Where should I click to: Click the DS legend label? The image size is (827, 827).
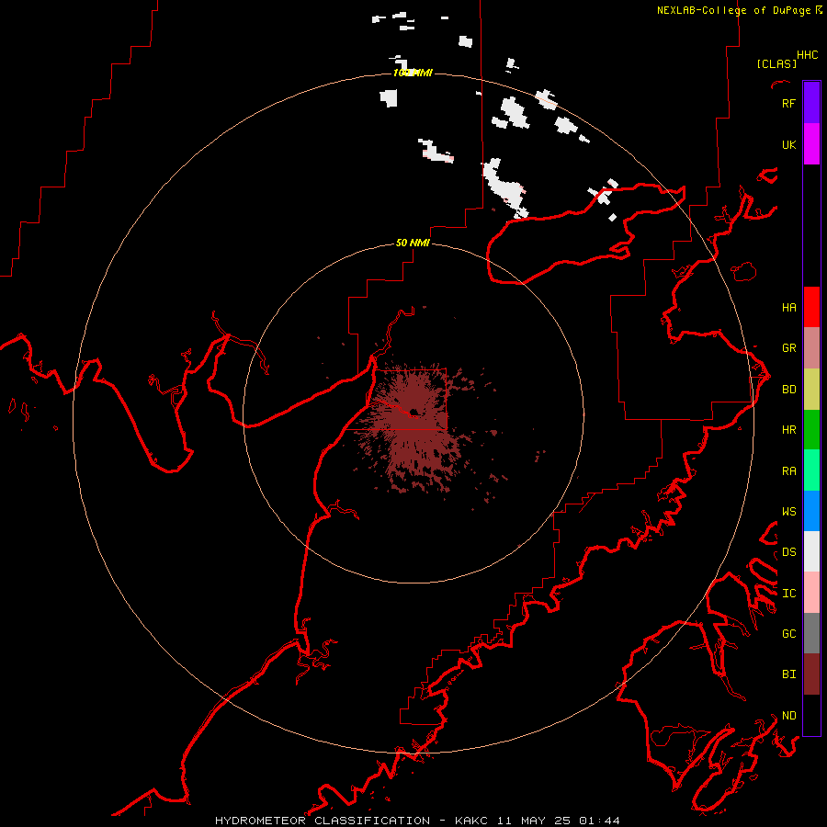pyautogui.click(x=788, y=551)
